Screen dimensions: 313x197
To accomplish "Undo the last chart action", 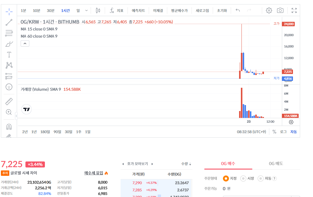I will [x=238, y=10].
